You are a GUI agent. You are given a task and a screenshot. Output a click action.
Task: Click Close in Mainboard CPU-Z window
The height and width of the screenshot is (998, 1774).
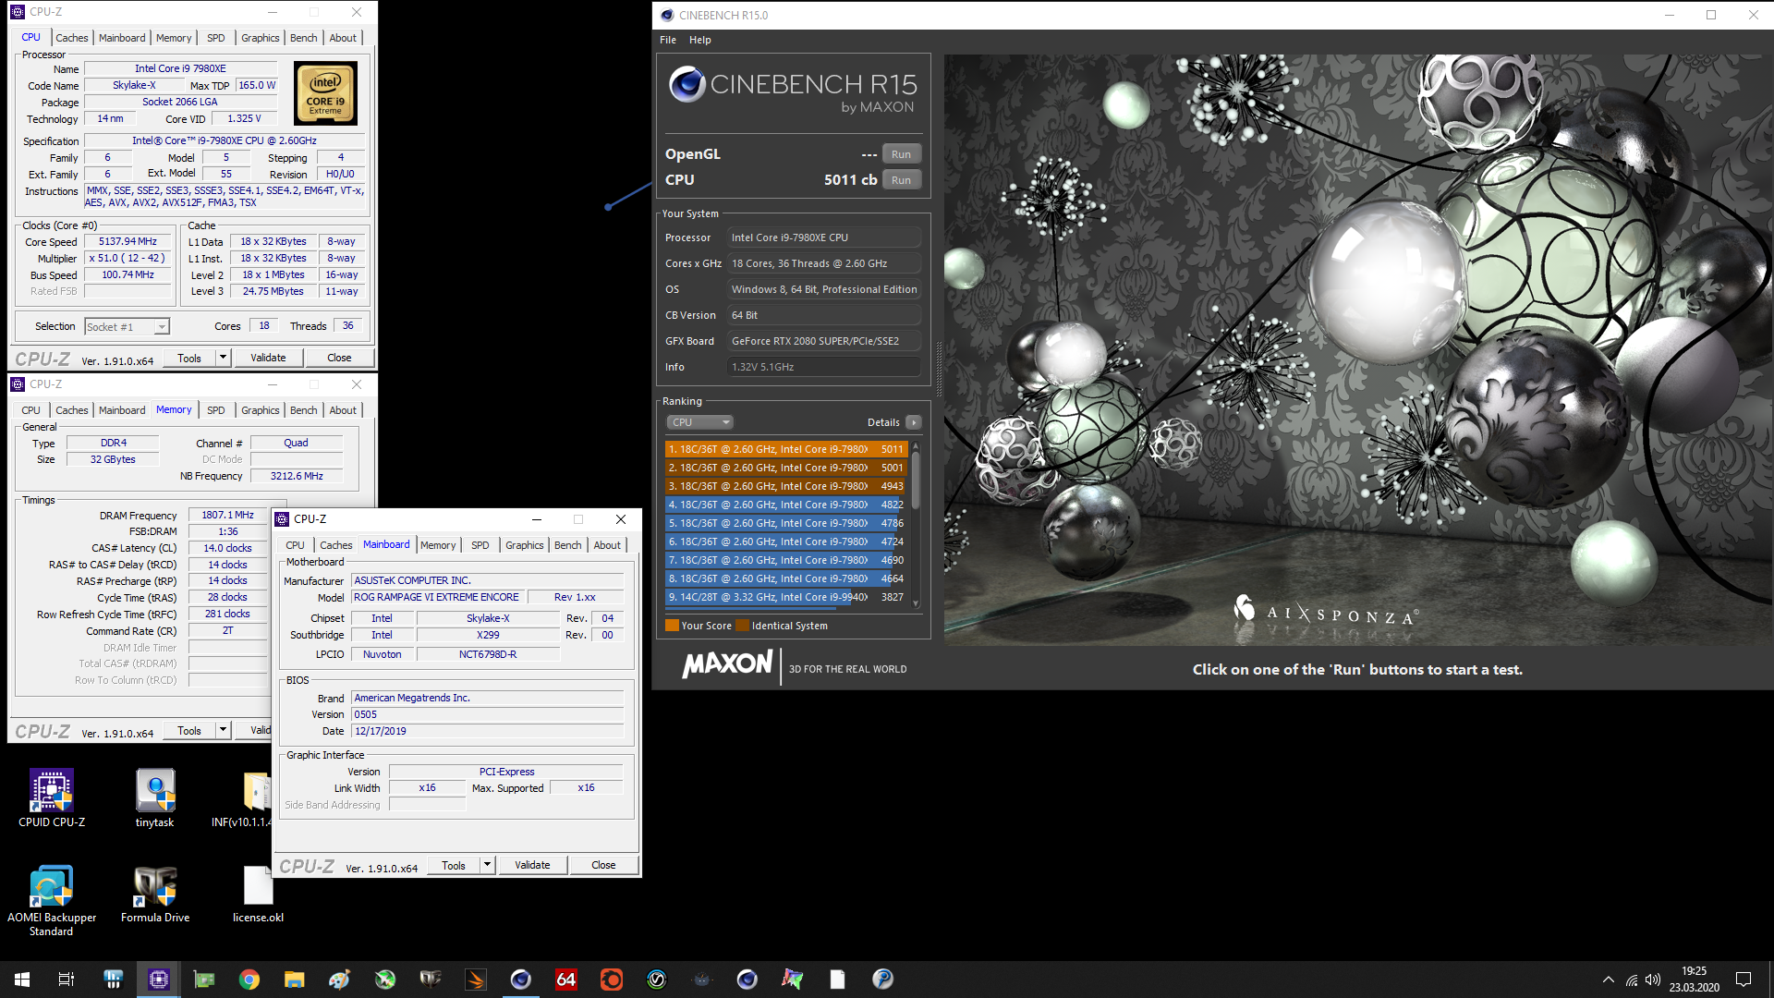603,866
